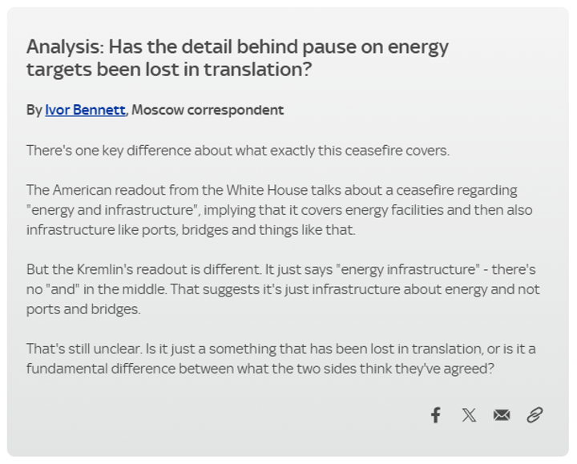Image resolution: width=577 pixels, height=464 pixels.
Task: Share the article on Facebook
Action: pyautogui.click(x=436, y=414)
